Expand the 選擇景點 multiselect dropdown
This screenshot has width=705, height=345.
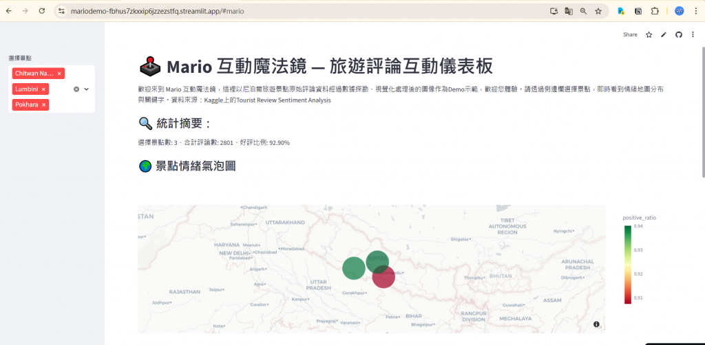coord(87,89)
